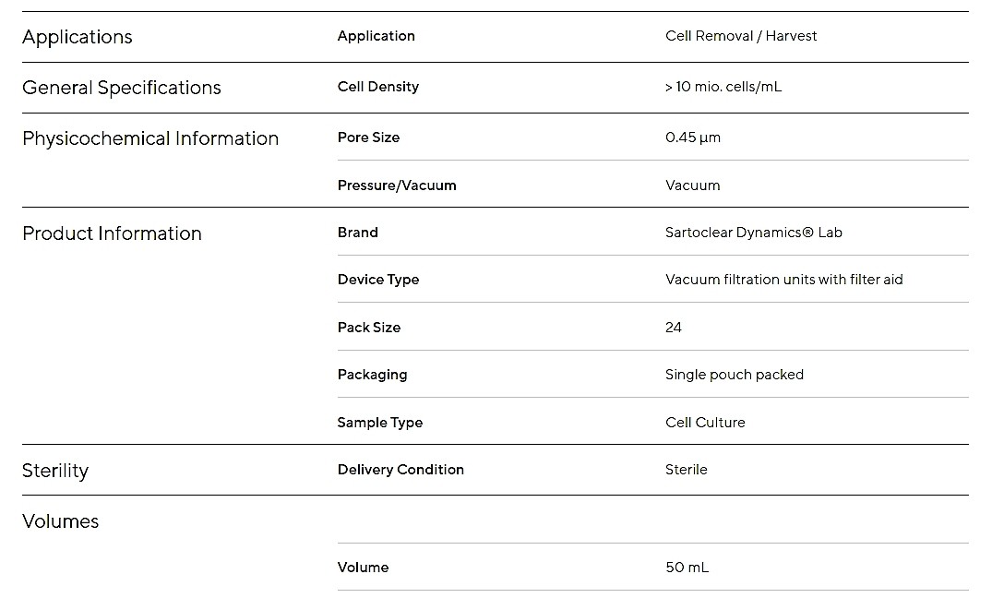
Task: Select the 50 mL volume value
Action: coord(687,568)
